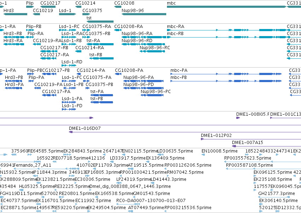Select the mbc gene feature bar
This screenshot has width=301, height=213.
pos(227,7)
